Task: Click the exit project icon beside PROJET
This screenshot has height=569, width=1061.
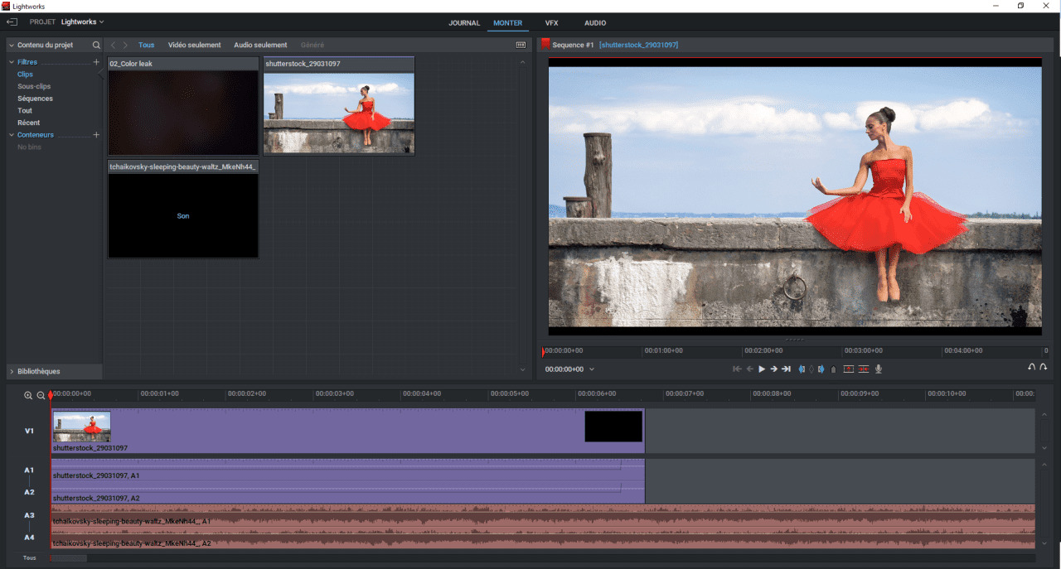Action: pyautogui.click(x=12, y=22)
